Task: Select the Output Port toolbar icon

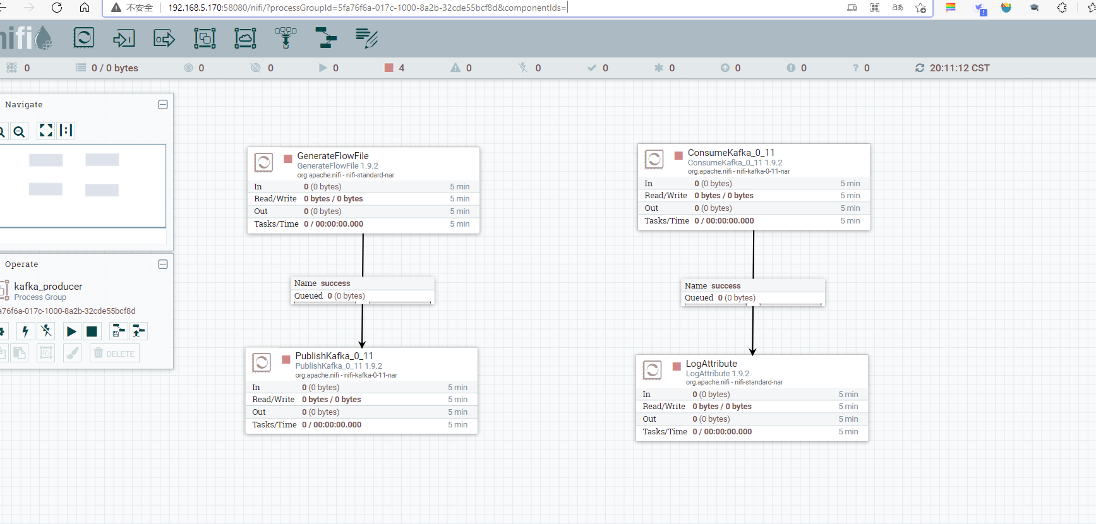Action: click(x=164, y=38)
